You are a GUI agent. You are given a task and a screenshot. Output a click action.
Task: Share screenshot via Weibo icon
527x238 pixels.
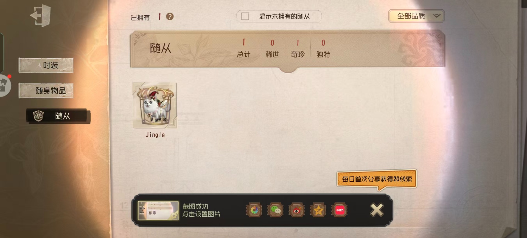coord(297,210)
